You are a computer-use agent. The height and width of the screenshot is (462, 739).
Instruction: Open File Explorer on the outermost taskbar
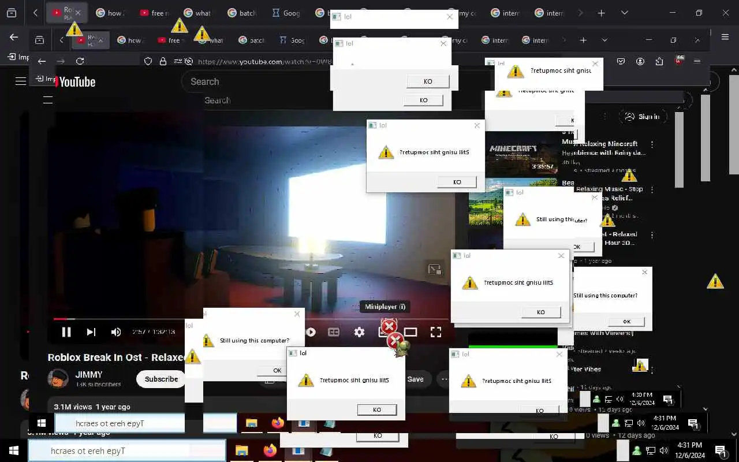241,450
